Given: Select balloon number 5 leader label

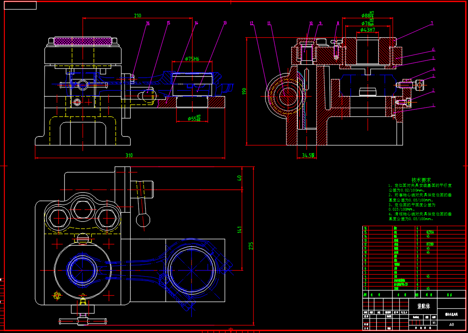Looking at the screenshot, I should [433, 58].
